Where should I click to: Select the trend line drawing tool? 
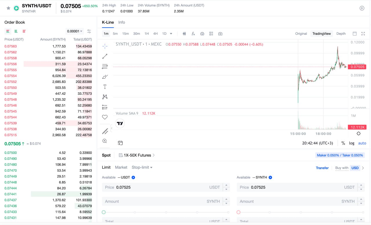[105, 56]
